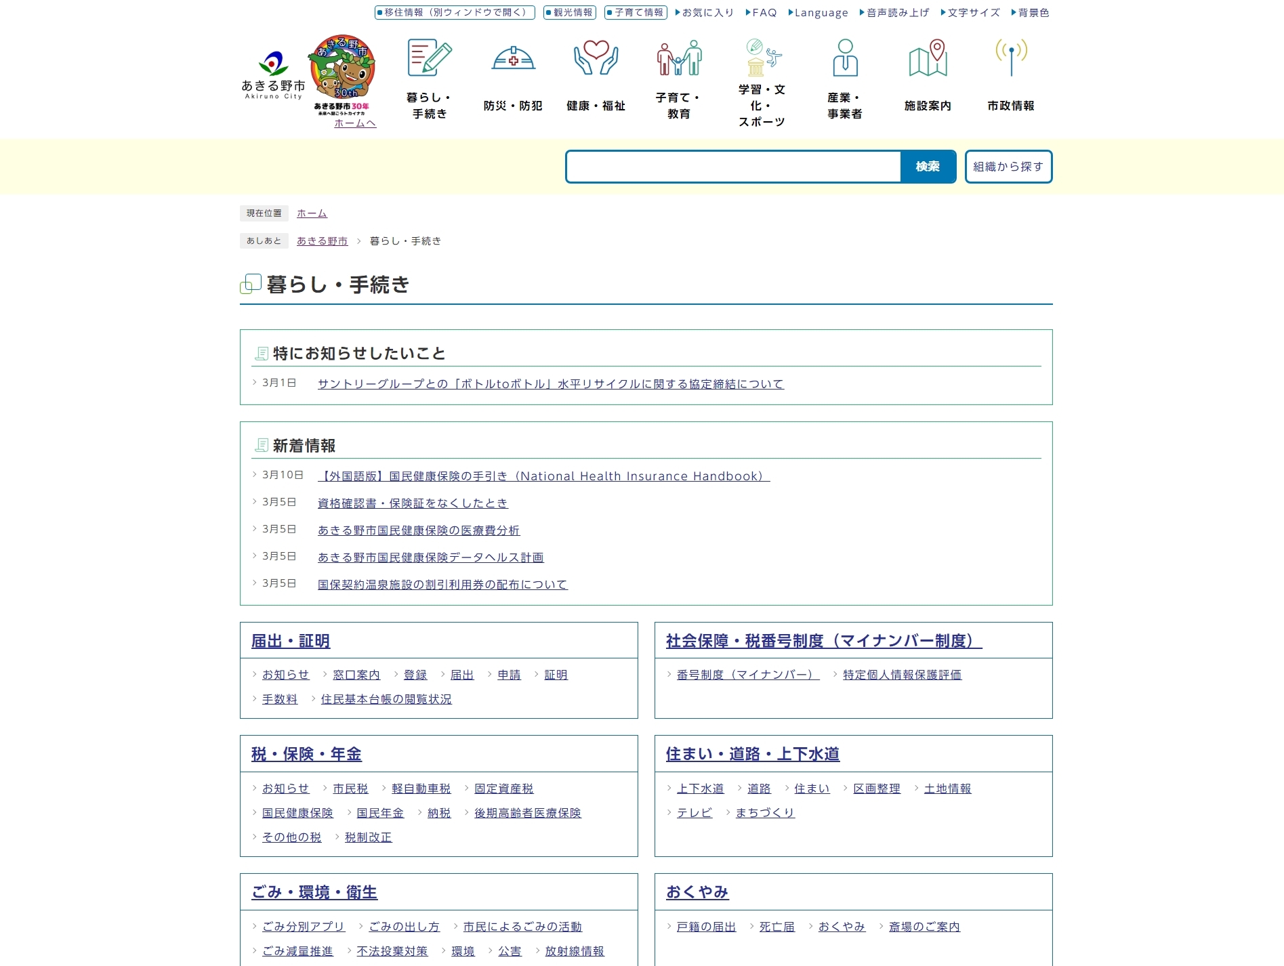Image resolution: width=1284 pixels, height=966 pixels.
Task: Select the 暮らし・手続き pen icon
Action: pos(430,57)
